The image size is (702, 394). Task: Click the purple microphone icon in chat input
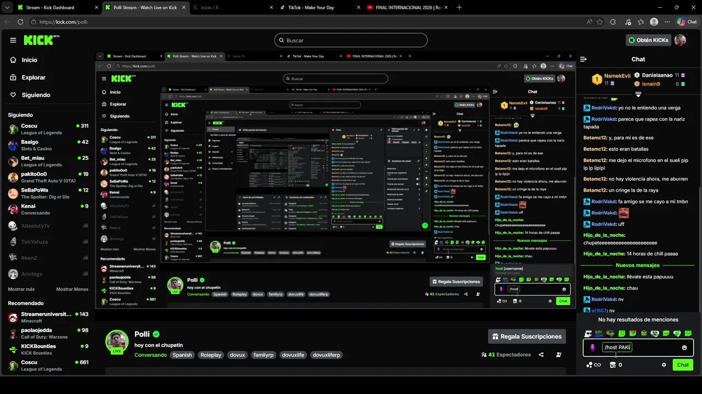pyautogui.click(x=592, y=347)
